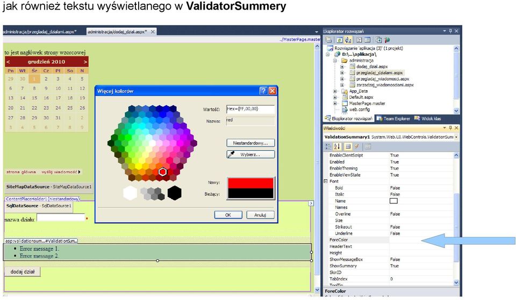Click the ASP.NET Configuration icon in Solution Explorer
This screenshot has height=300, width=516.
pos(387,40)
